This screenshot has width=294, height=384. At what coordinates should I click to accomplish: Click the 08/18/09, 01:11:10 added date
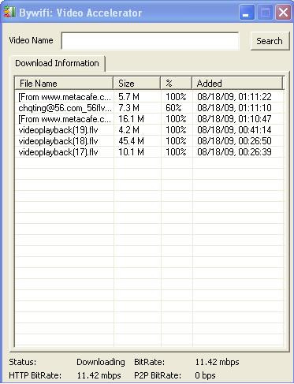pos(234,108)
